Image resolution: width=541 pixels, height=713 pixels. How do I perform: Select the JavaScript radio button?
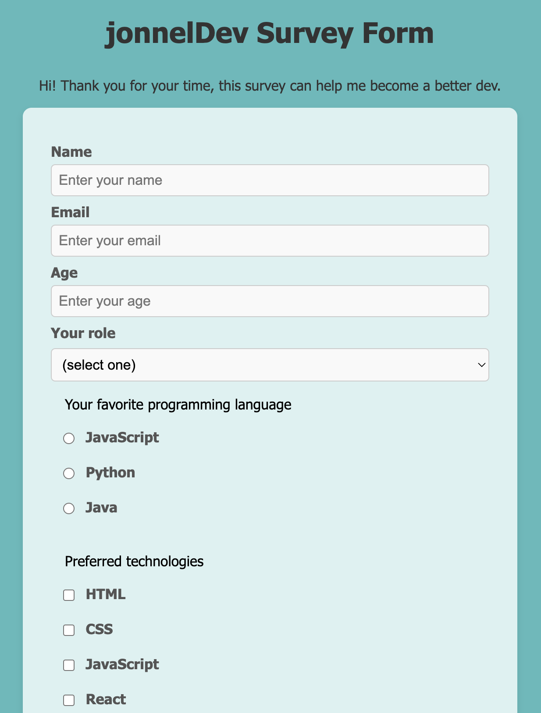(x=69, y=438)
